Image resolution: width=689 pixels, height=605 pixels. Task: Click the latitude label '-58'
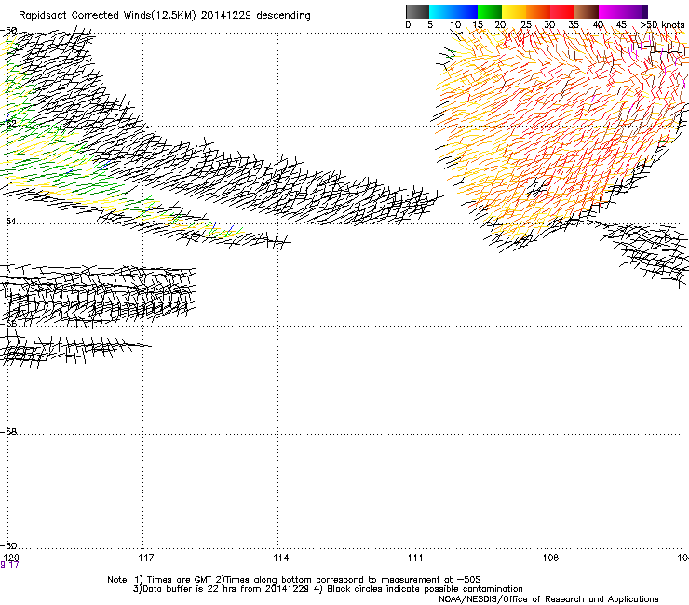(8, 432)
